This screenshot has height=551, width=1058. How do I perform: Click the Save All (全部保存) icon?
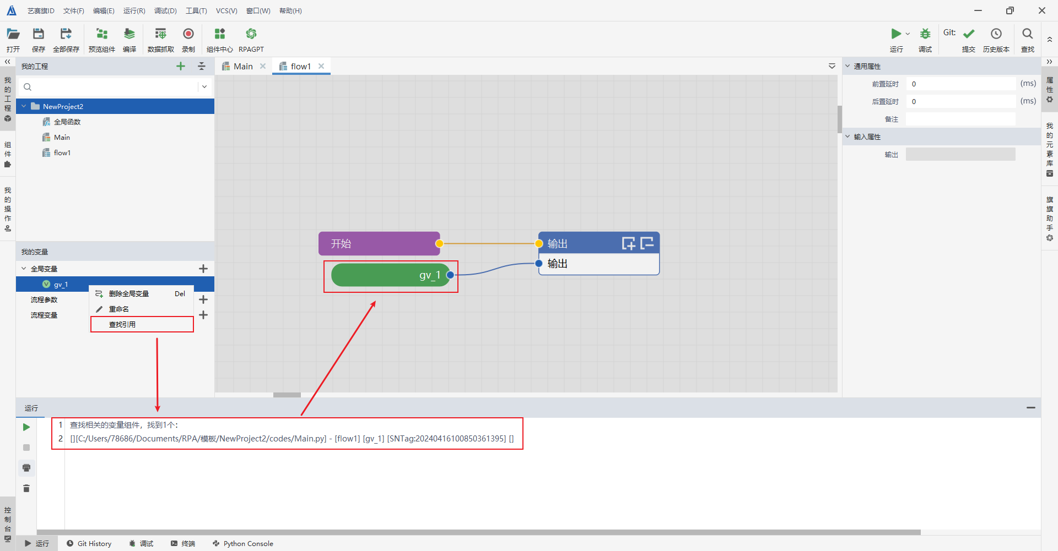coord(66,34)
